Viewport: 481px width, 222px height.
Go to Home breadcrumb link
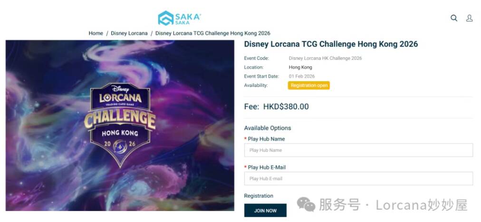96,33
